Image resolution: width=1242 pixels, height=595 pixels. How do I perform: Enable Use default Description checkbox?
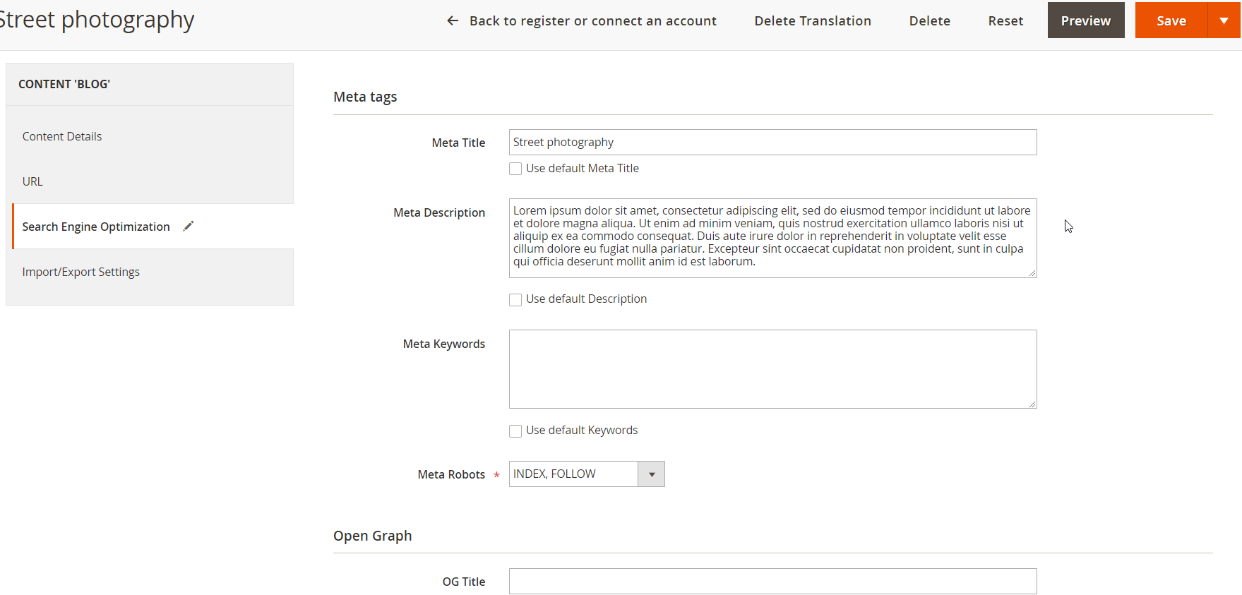click(515, 299)
